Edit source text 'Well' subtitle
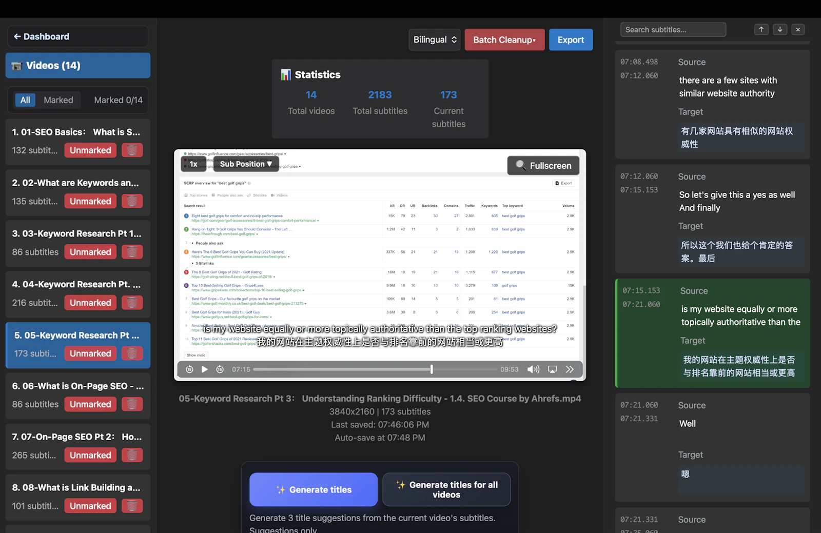 741,430
